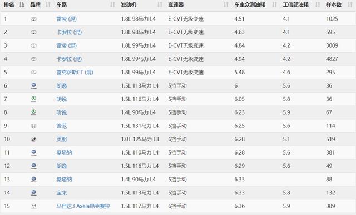Select engine cell 1.5L 117马力 L4
Image resolution: width=356 pixels, height=215 pixels.
tap(140, 206)
